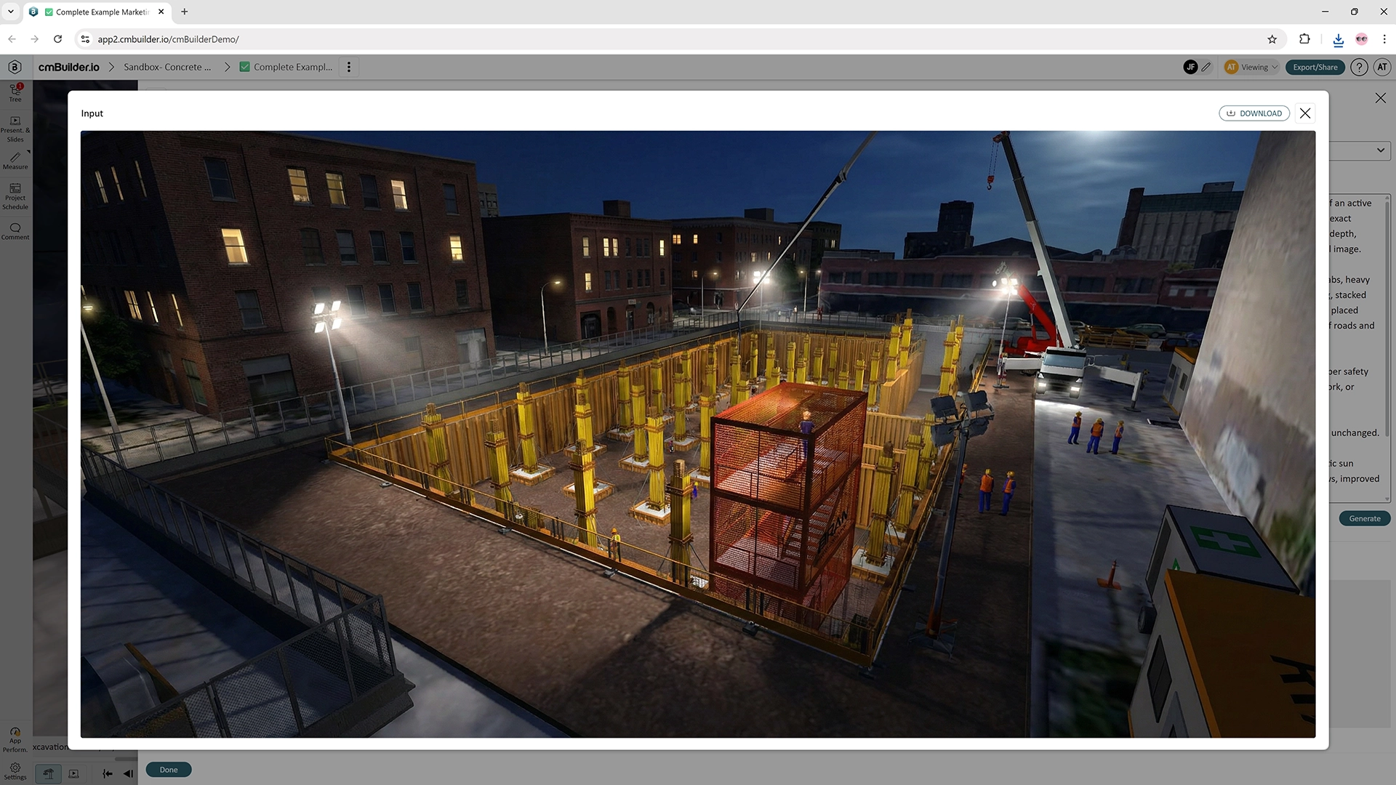The image size is (1396, 785).
Task: Click the browser address bar
Action: pos(291,39)
